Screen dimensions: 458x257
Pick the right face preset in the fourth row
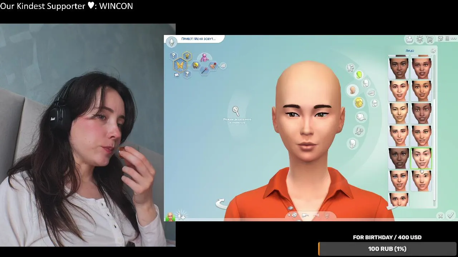pyautogui.click(x=422, y=136)
